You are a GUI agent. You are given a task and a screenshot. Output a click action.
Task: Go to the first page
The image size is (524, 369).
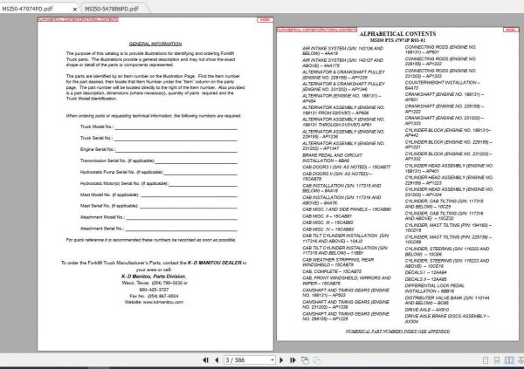tap(205, 360)
